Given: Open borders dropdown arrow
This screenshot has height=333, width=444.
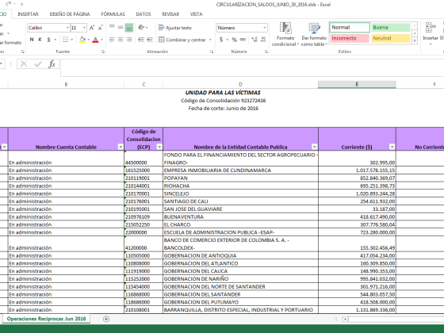Looking at the screenshot, I should (72, 40).
